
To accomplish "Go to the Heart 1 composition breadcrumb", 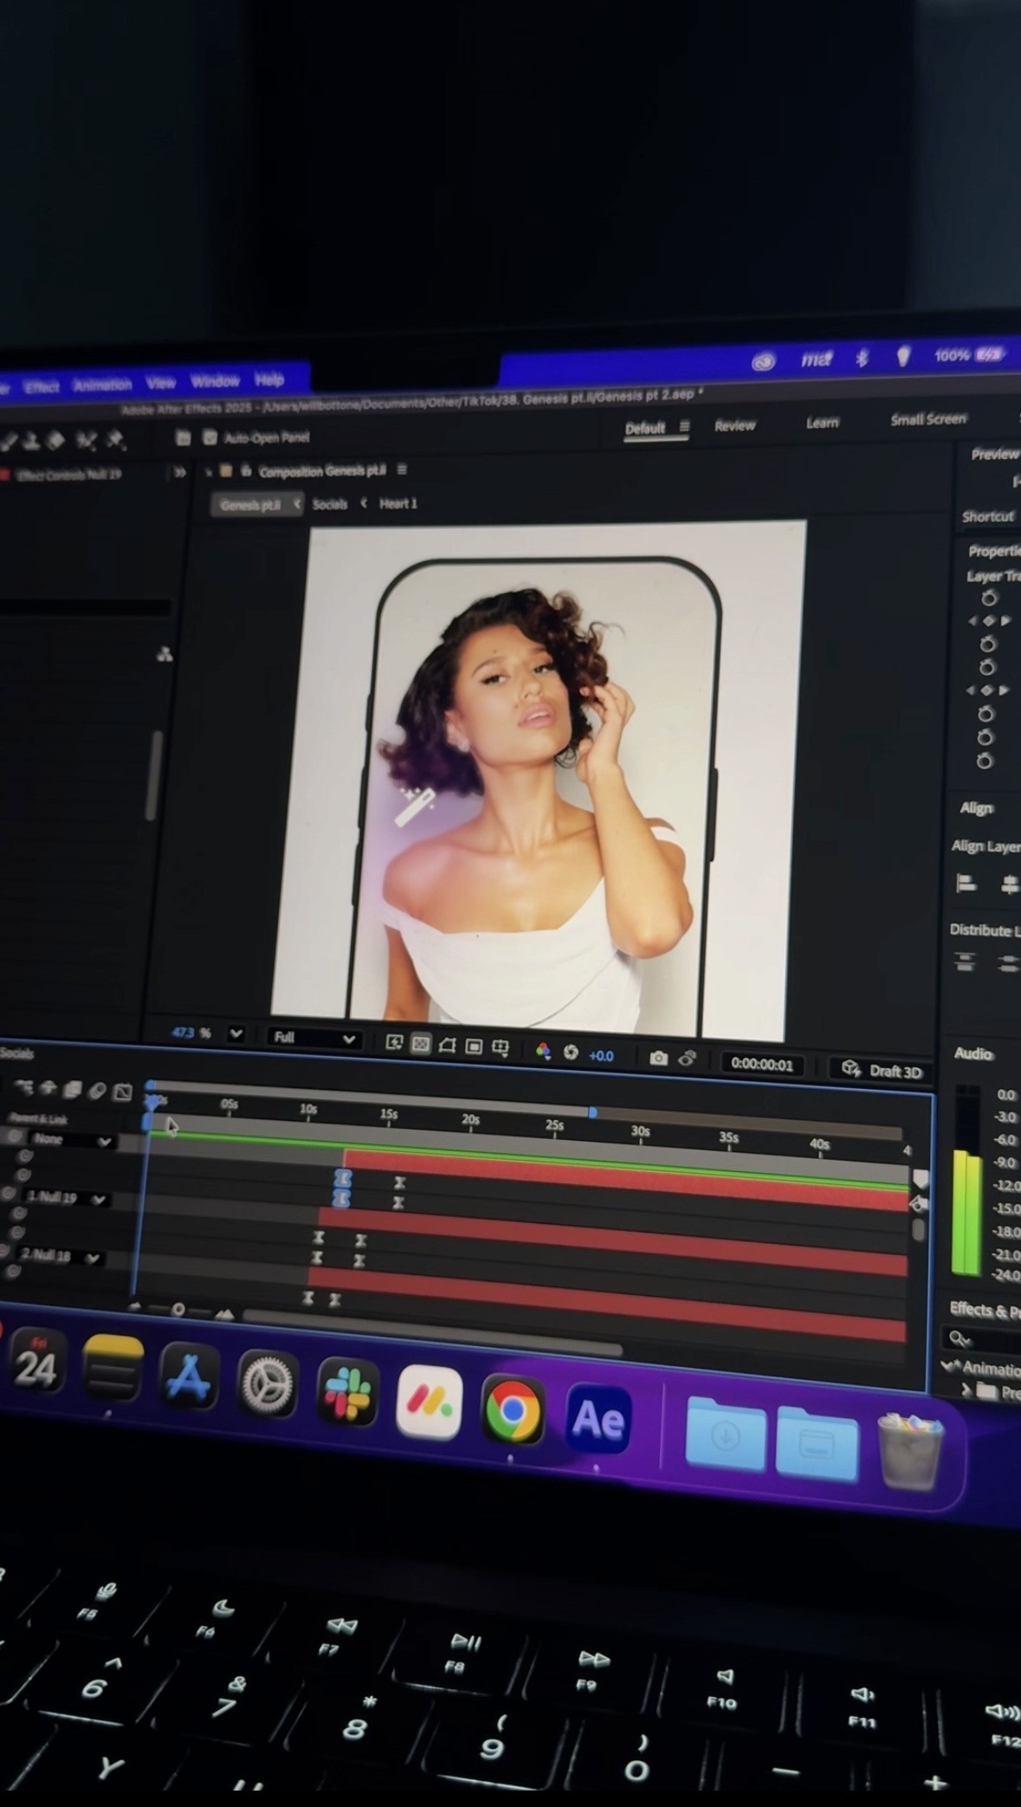I will 398,503.
